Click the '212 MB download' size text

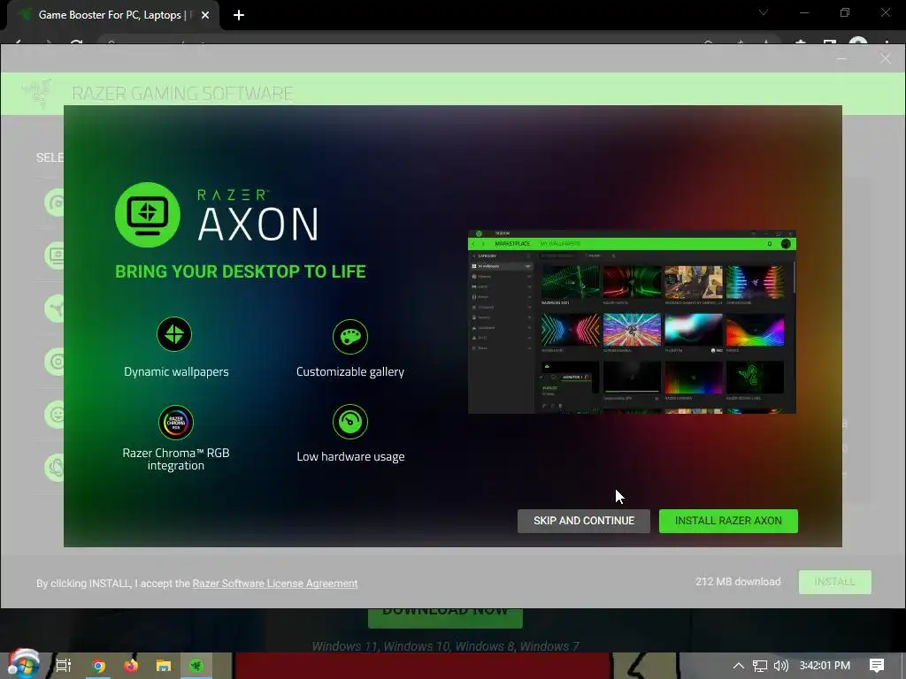738,582
